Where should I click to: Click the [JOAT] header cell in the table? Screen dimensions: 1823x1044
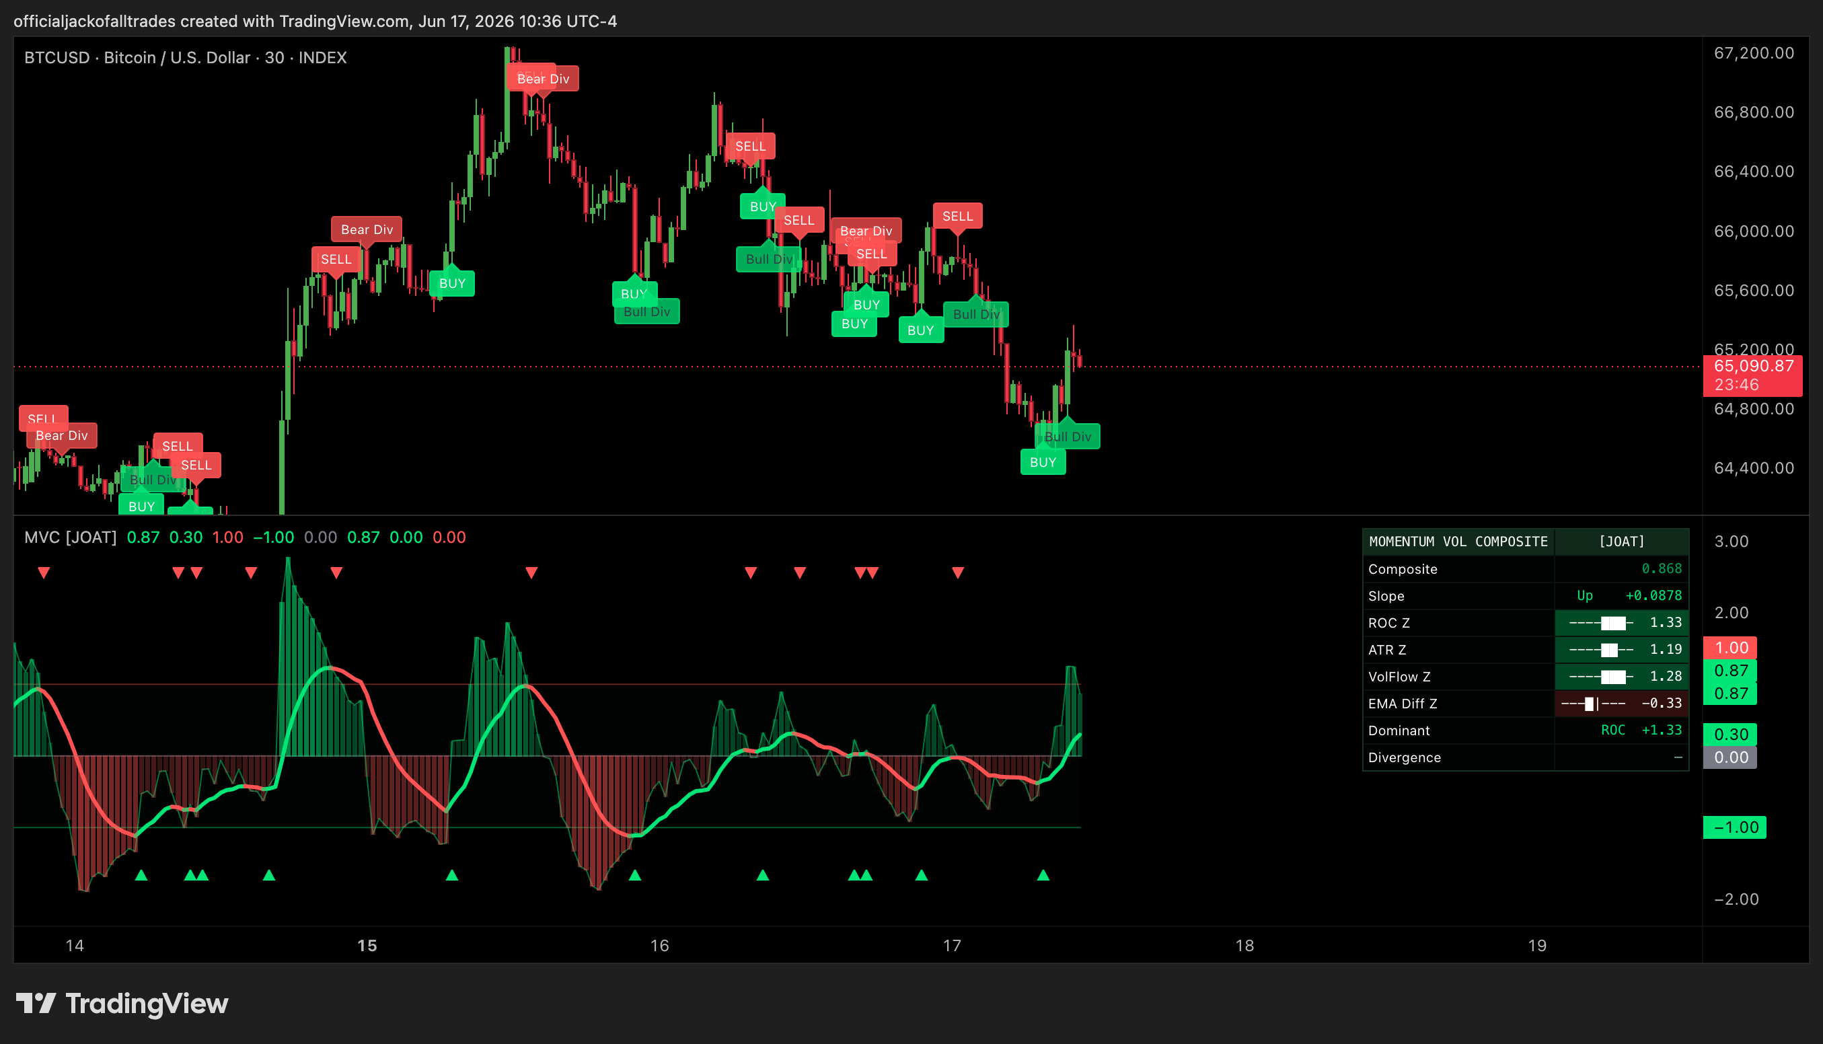(x=1622, y=542)
